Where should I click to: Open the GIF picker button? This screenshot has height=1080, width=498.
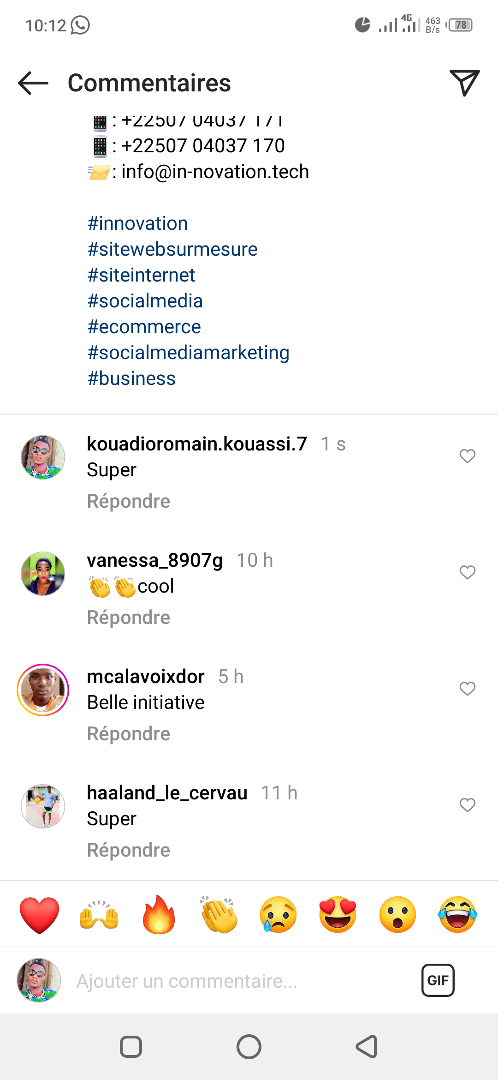[x=438, y=980]
